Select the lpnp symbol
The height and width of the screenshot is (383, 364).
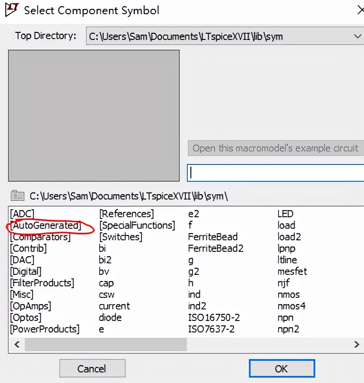[287, 249]
